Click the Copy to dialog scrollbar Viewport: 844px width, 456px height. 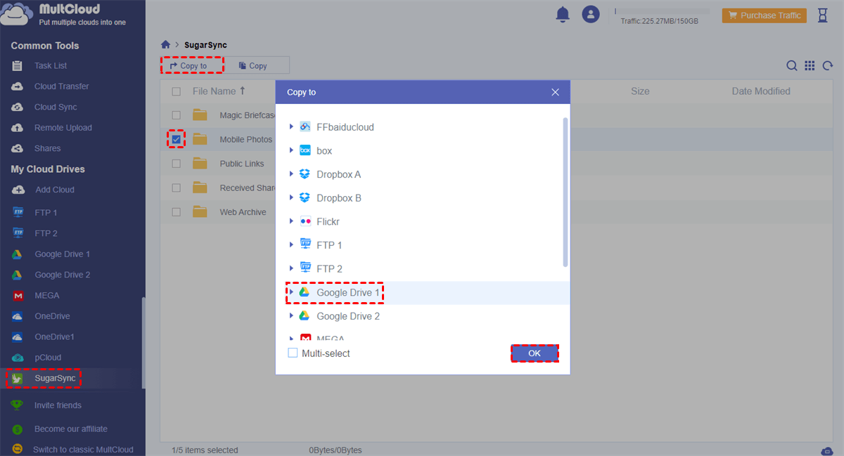pos(565,192)
